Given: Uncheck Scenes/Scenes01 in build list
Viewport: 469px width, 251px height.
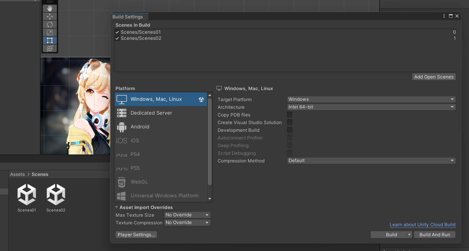Looking at the screenshot, I should point(117,32).
